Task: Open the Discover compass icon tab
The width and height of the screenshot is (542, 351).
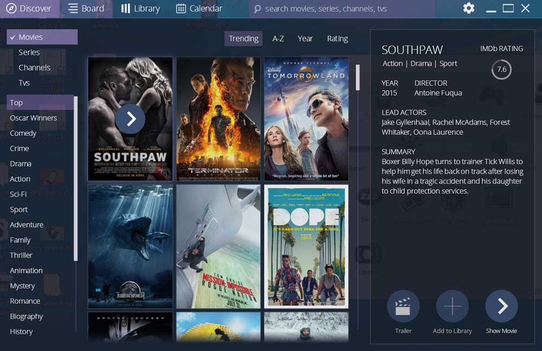Action: click(29, 9)
